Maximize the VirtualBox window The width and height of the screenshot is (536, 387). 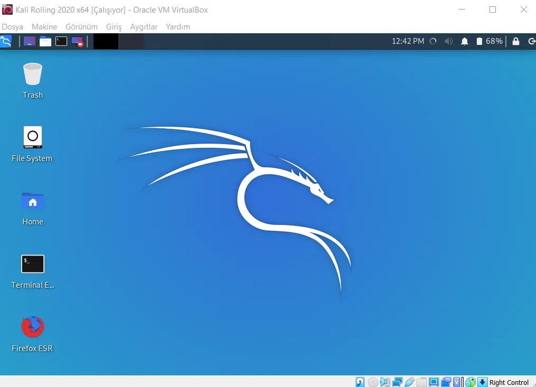tap(493, 10)
